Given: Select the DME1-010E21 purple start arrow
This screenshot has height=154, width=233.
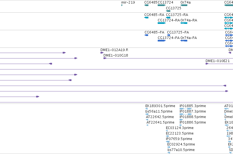Looking at the screenshot, I should [207, 64].
